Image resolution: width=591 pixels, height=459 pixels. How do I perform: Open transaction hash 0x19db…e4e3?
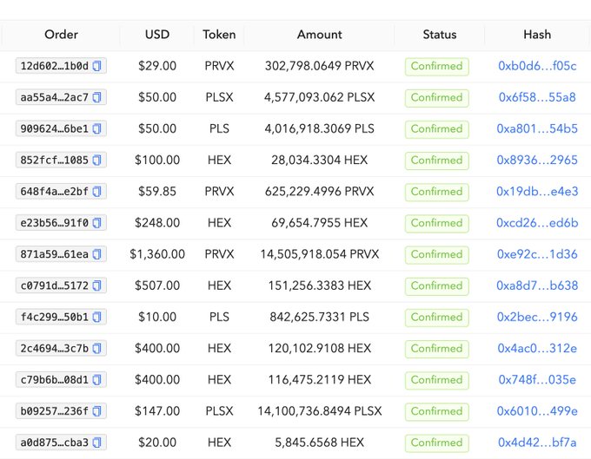[537, 192]
